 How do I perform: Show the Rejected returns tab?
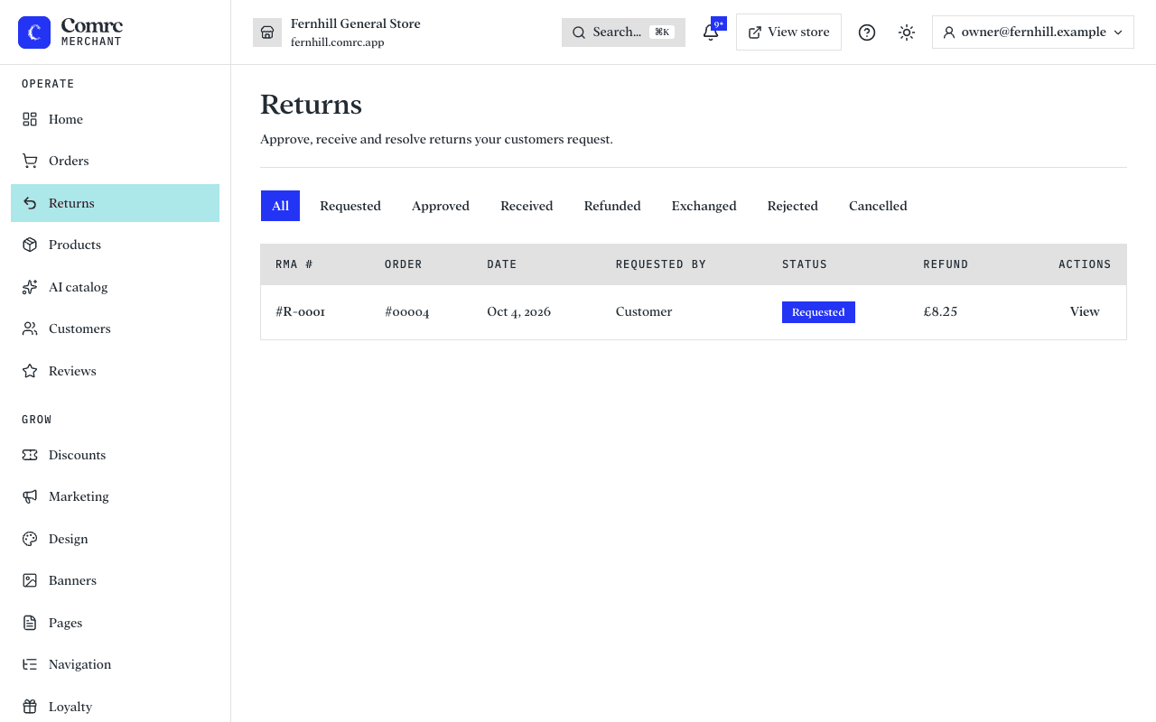[793, 206]
